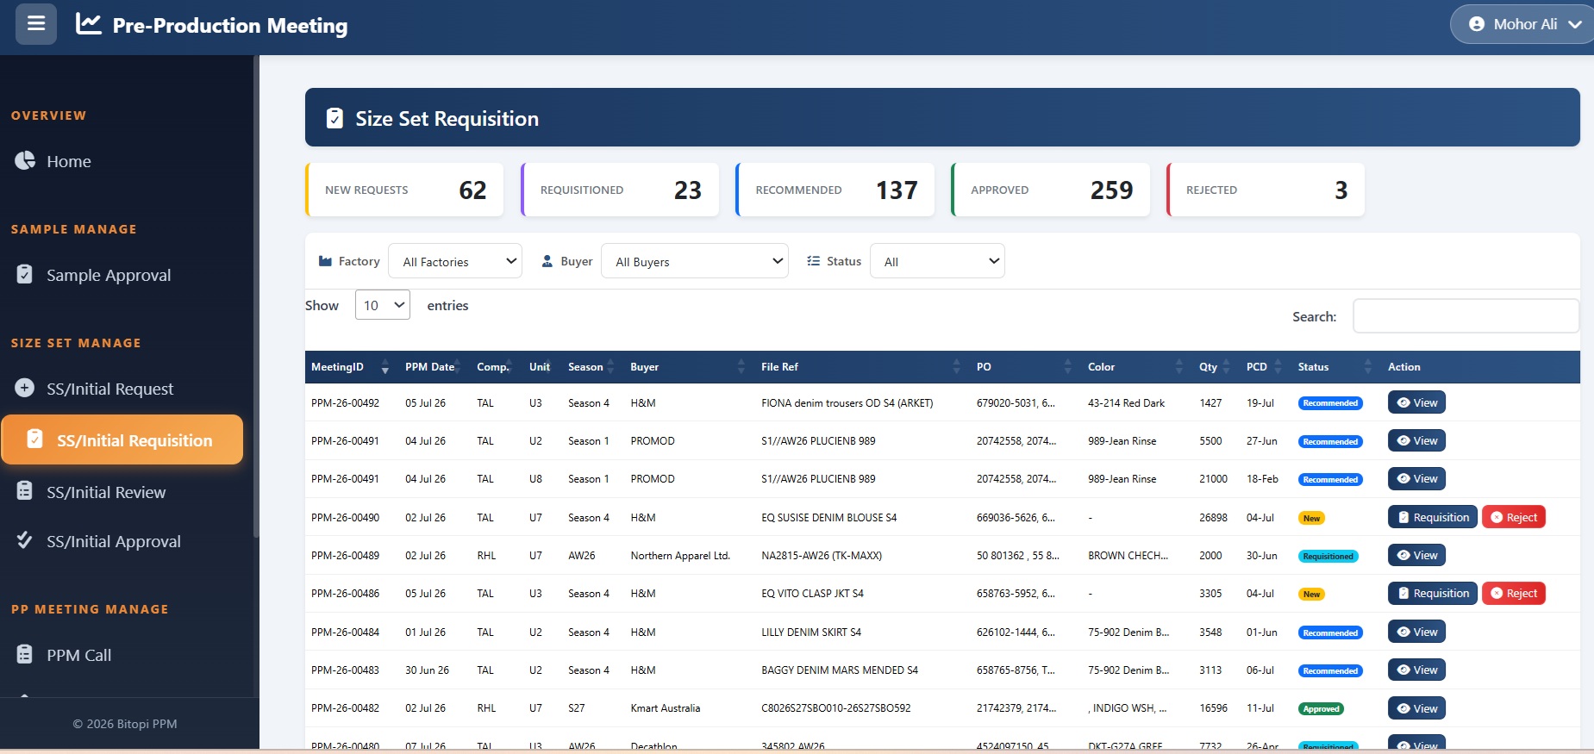This screenshot has width=1594, height=754.
Task: Click the Recommended stat card
Action: pos(835,190)
